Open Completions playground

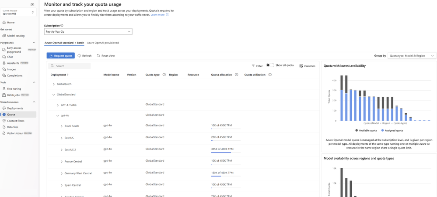click(x=15, y=75)
